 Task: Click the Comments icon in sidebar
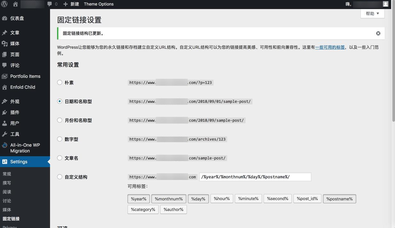[4, 65]
